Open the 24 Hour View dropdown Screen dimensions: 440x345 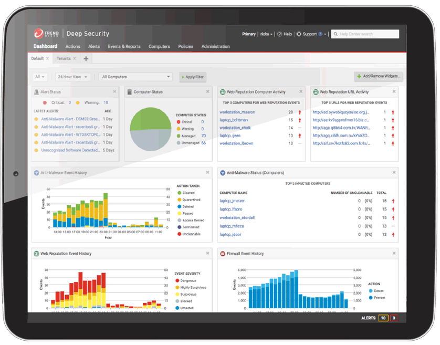pyautogui.click(x=73, y=77)
